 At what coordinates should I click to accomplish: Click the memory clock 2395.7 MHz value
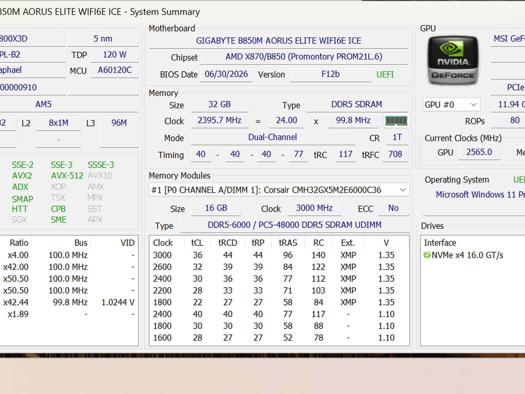[219, 121]
